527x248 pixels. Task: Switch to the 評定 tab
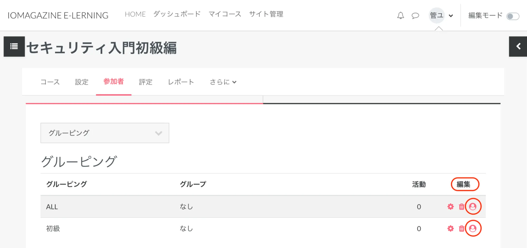pyautogui.click(x=146, y=82)
